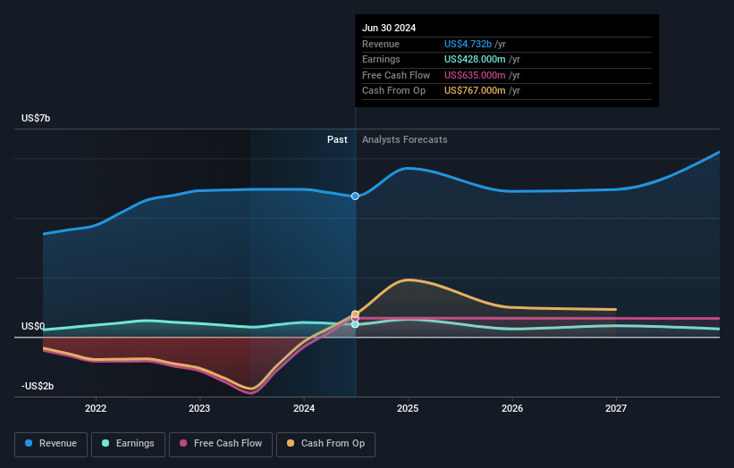Click the Earnings row label in tooltip

[381, 59]
